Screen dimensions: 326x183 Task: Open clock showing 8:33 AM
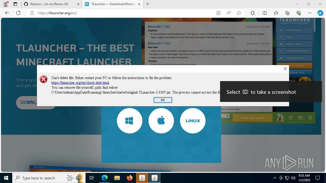point(304,178)
